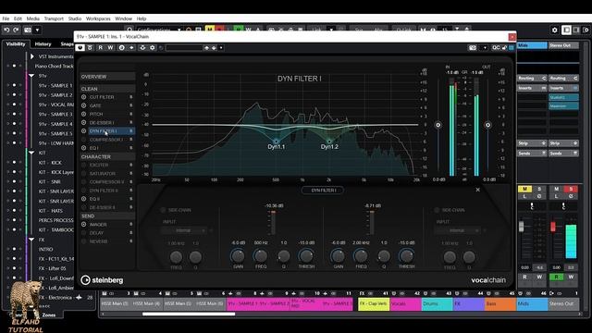Open the File menu
Viewport: 592px width, 333px height.
pos(6,18)
